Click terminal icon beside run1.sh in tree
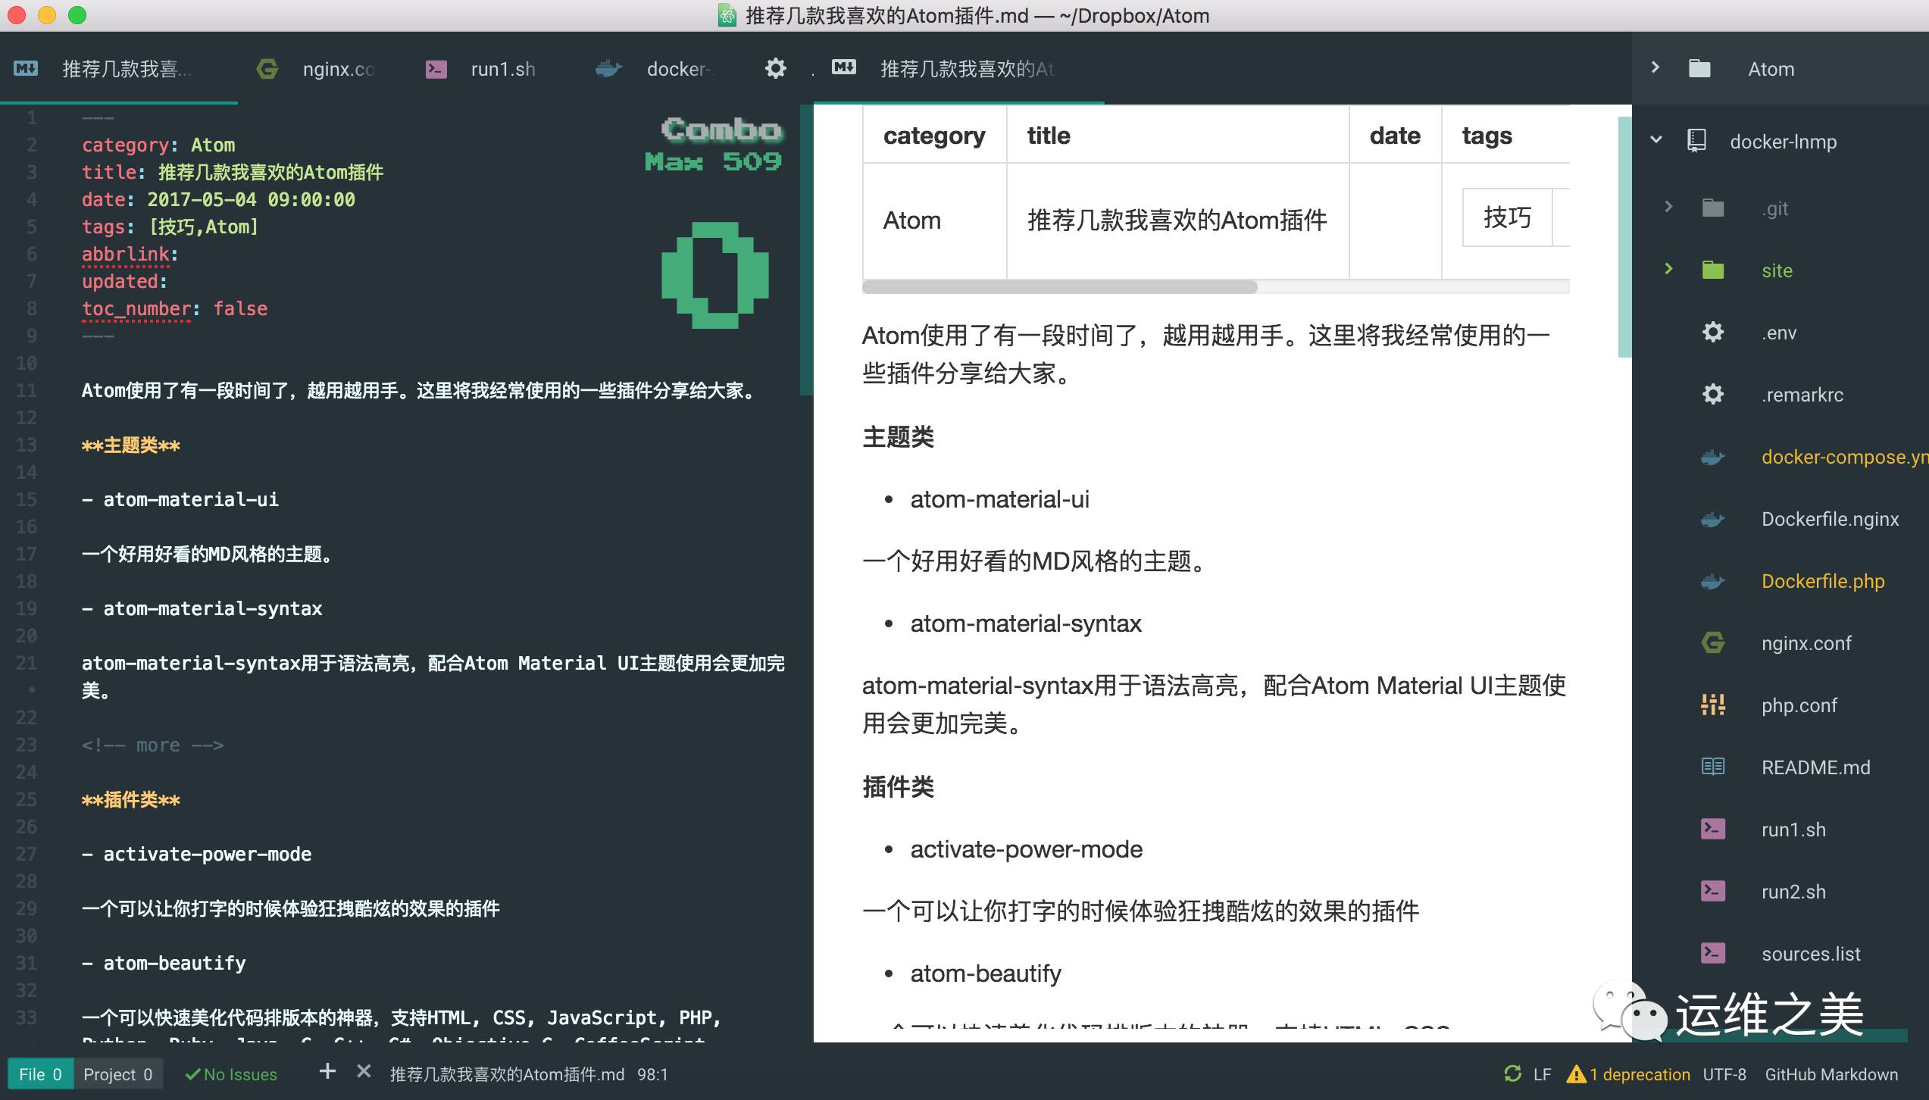The width and height of the screenshot is (1929, 1100). (1713, 829)
